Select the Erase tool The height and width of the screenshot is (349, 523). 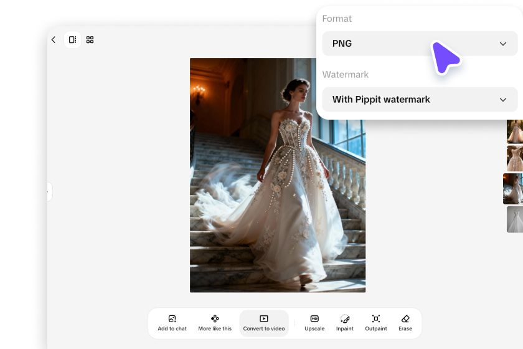pyautogui.click(x=405, y=323)
